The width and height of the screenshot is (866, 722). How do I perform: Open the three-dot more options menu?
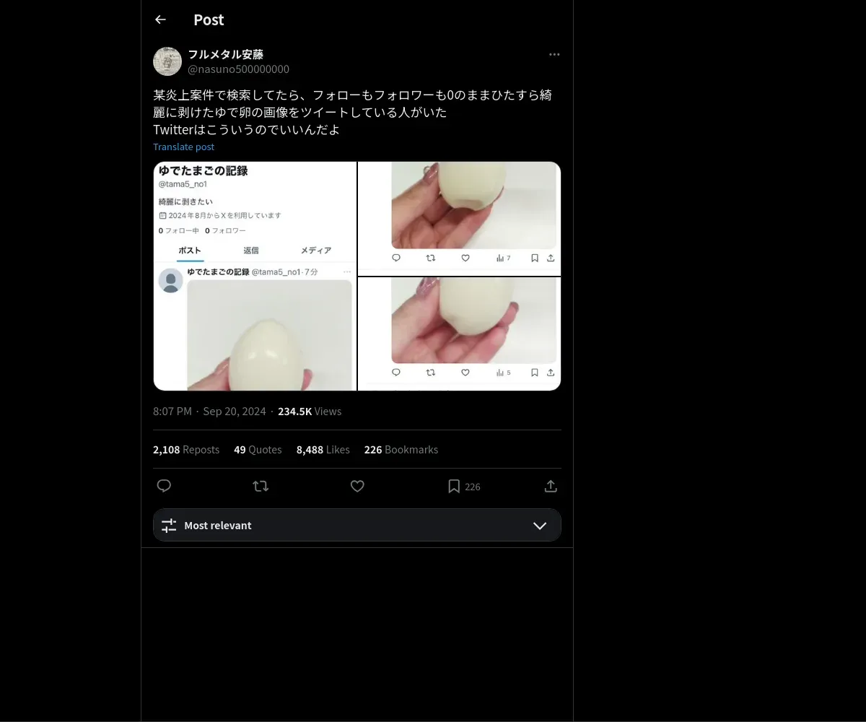[554, 55]
